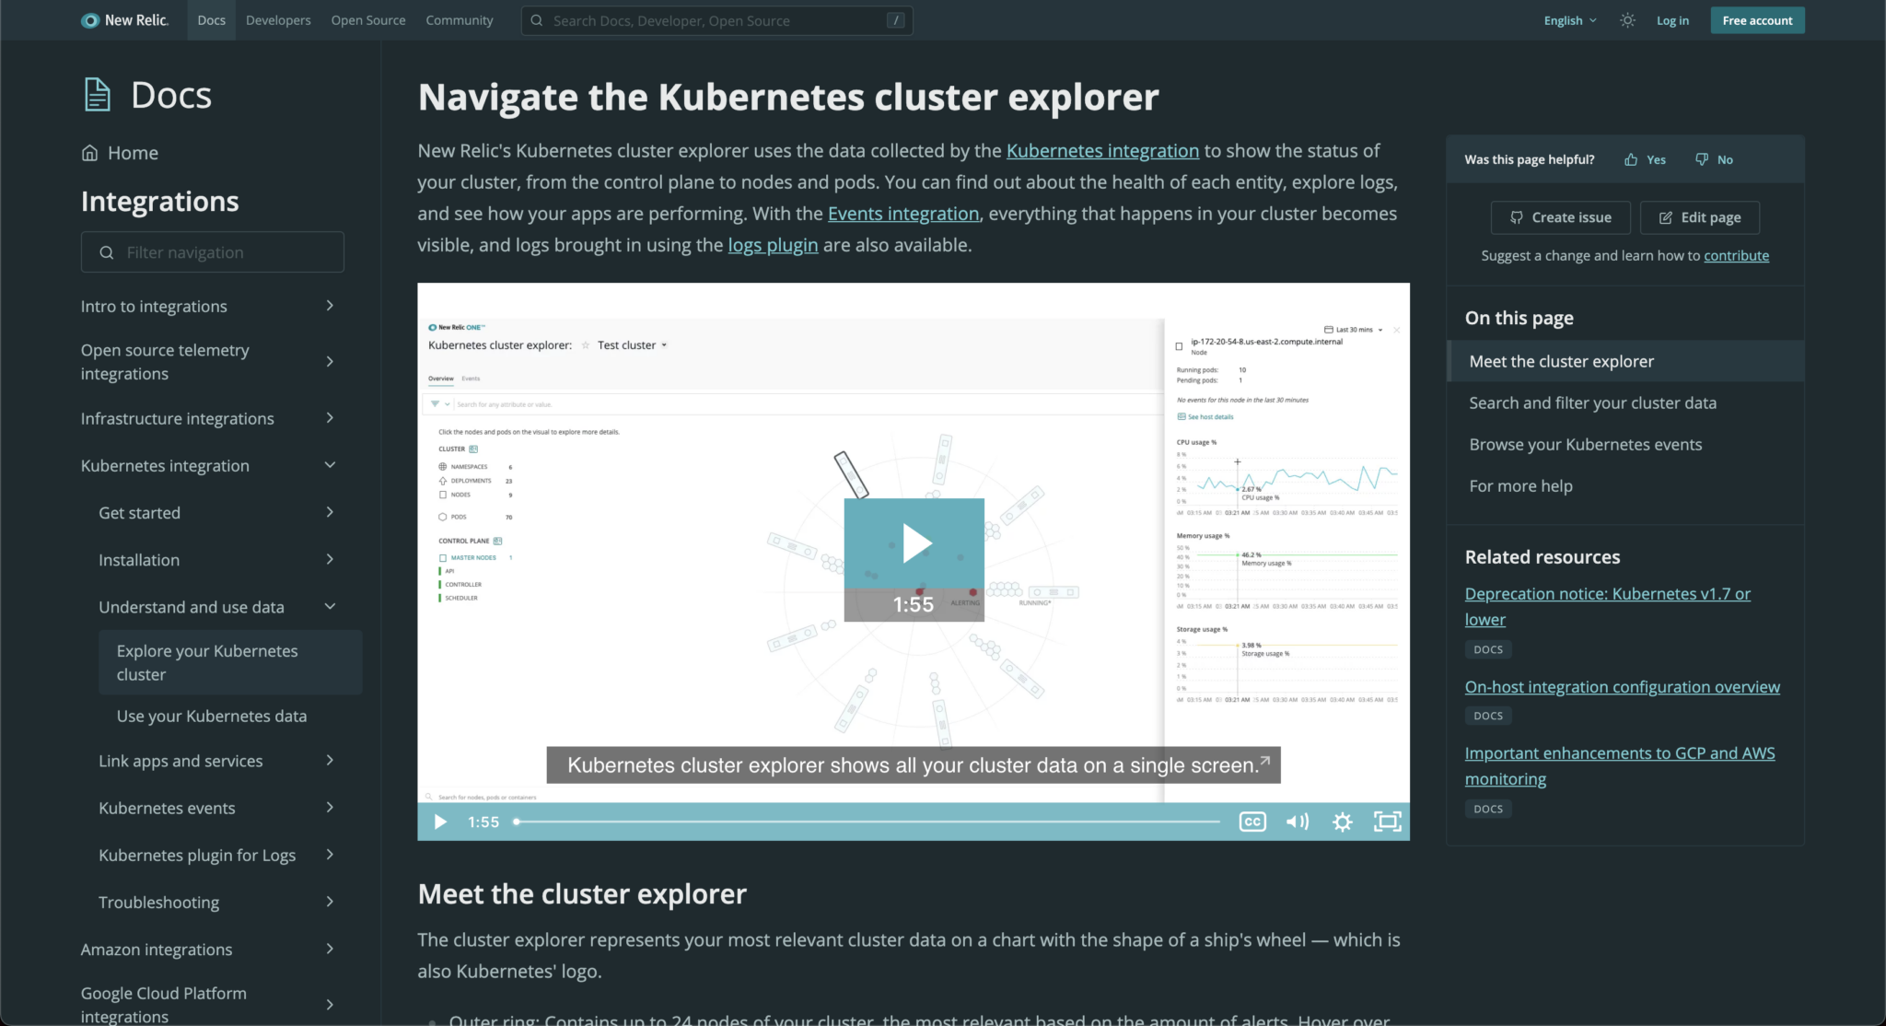Expand the Installation submenu
Viewport: 1886px width, 1026px height.
330,559
